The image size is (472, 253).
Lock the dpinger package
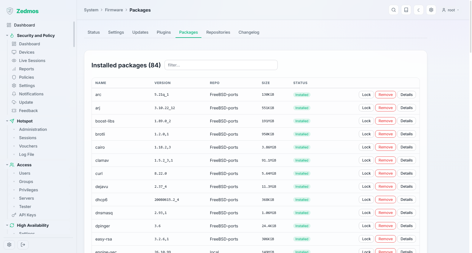[x=366, y=226]
